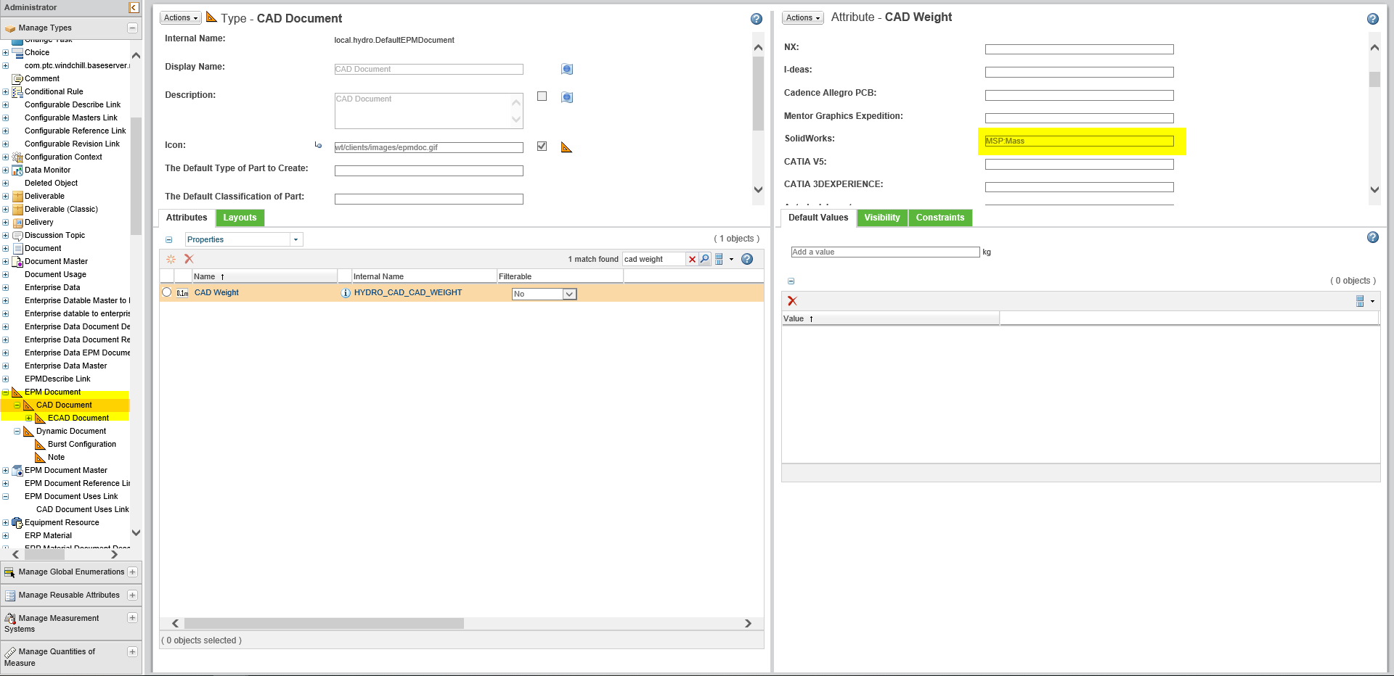Clear the 'cad weight' search with the red X icon
The image size is (1394, 676).
(x=692, y=259)
